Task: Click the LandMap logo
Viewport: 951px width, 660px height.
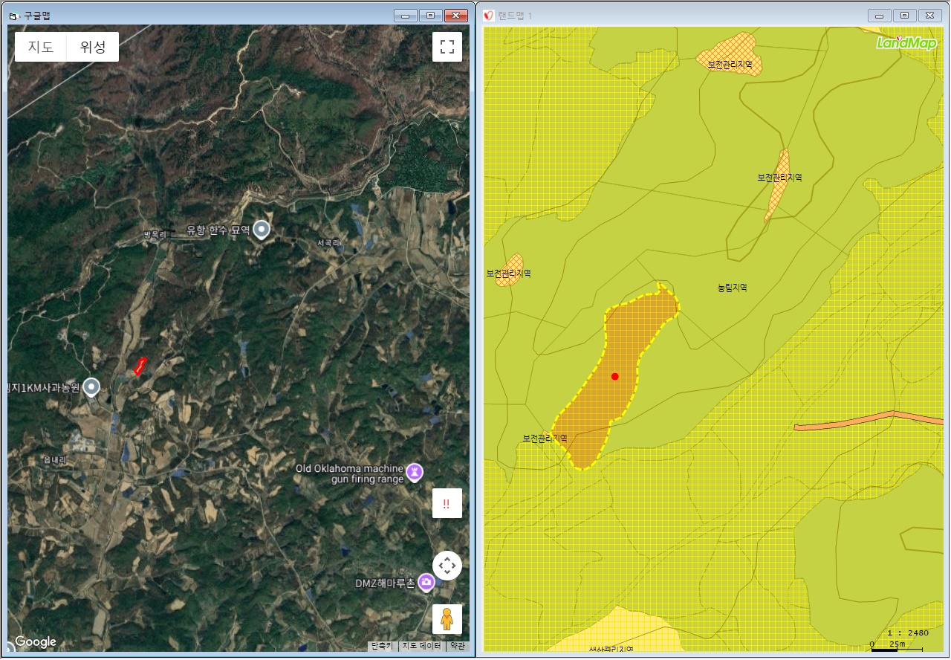Action: [906, 43]
